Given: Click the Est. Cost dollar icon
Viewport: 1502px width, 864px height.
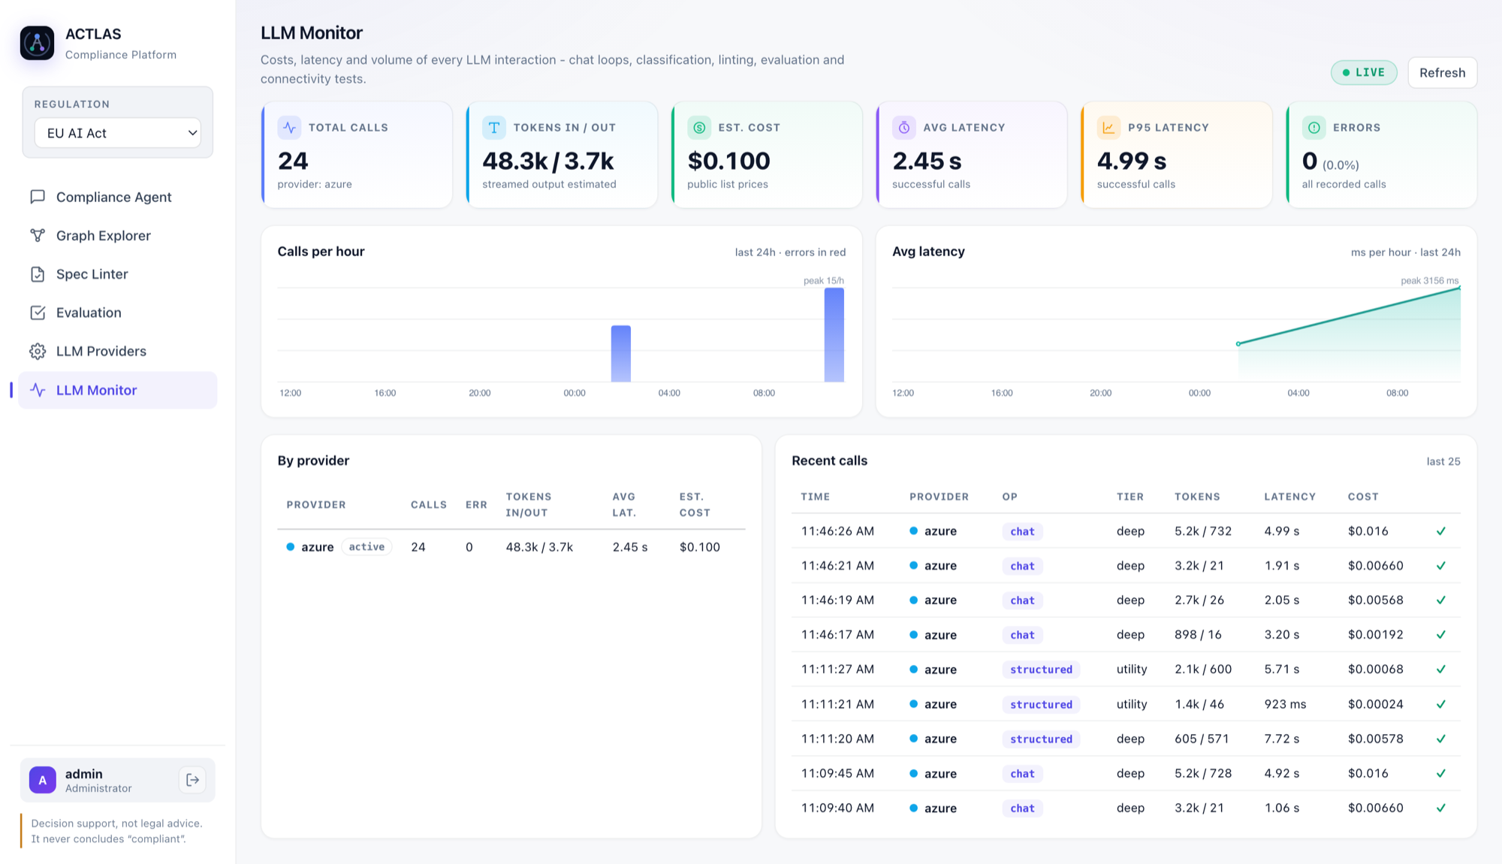Looking at the screenshot, I should [699, 128].
